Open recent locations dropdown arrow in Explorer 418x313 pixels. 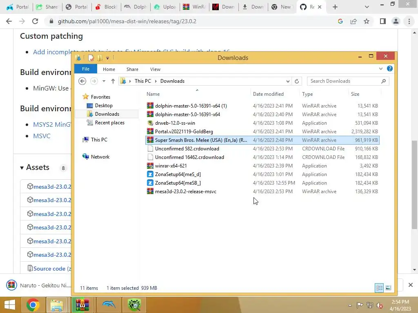104,81
